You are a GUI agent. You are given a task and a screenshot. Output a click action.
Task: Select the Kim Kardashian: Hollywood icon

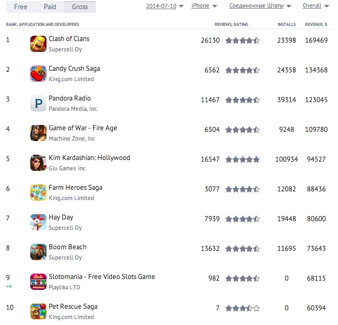pos(38,162)
